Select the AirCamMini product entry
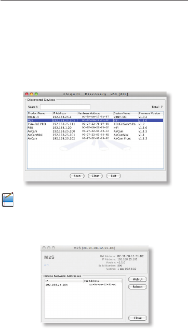188x329 pixels. (96, 135)
